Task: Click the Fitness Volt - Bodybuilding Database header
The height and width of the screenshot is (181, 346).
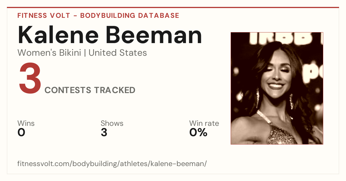Action: (x=98, y=16)
